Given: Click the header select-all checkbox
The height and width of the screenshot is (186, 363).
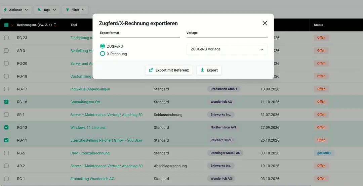Looking at the screenshot, I should coord(6,25).
